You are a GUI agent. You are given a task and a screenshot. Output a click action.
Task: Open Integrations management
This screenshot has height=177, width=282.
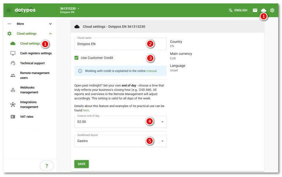pos(29,104)
